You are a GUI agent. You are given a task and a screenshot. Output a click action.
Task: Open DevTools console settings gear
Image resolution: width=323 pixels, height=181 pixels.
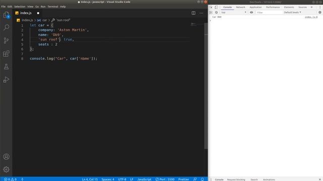(x=319, y=12)
